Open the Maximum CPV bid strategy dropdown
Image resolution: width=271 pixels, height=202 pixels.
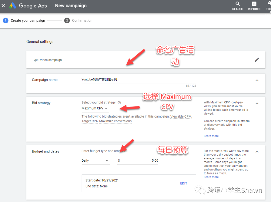(x=95, y=109)
